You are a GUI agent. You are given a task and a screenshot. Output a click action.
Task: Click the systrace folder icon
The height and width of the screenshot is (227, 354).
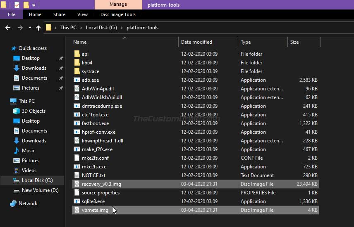pyautogui.click(x=77, y=71)
